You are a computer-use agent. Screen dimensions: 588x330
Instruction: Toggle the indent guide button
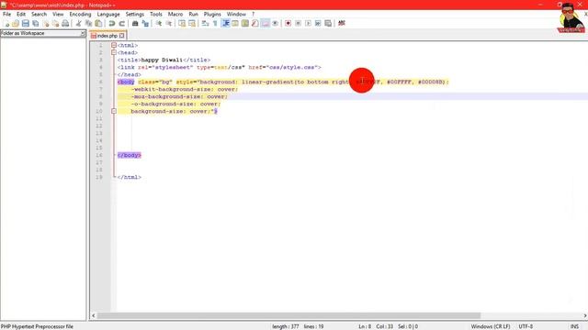225,24
